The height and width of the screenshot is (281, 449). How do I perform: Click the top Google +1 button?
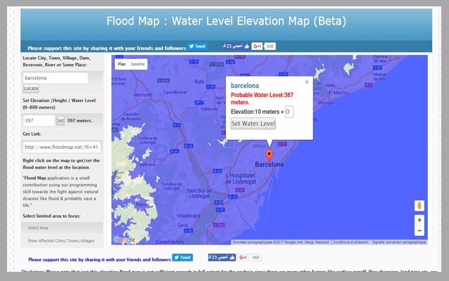pos(257,46)
